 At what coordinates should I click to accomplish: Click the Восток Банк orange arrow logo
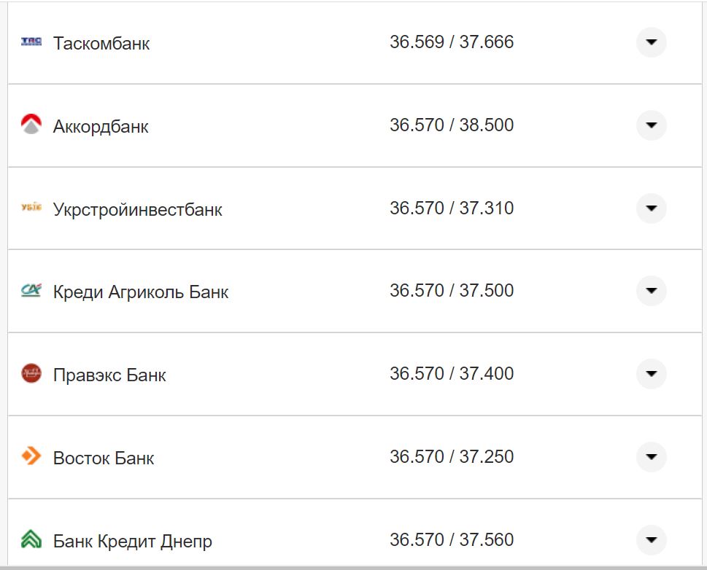click(x=31, y=457)
